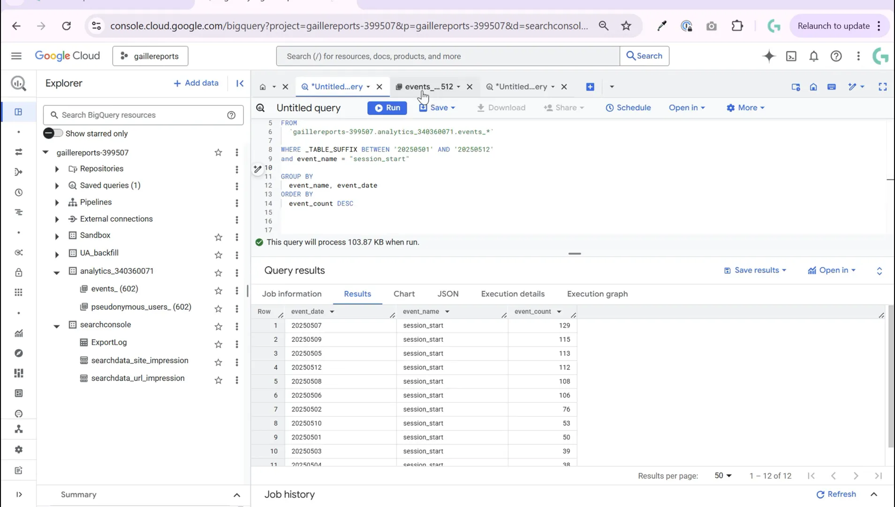
Task: Open the Google Cloud navigation menu
Action: point(16,56)
